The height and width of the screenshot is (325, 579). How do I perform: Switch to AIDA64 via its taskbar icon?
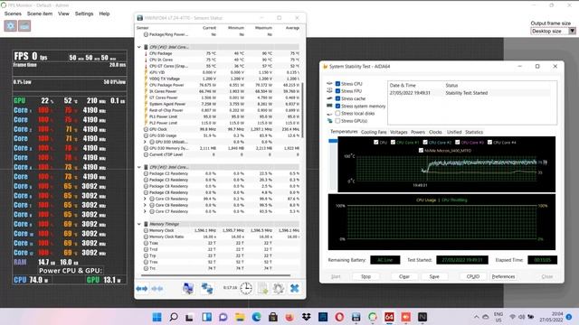tap(389, 317)
